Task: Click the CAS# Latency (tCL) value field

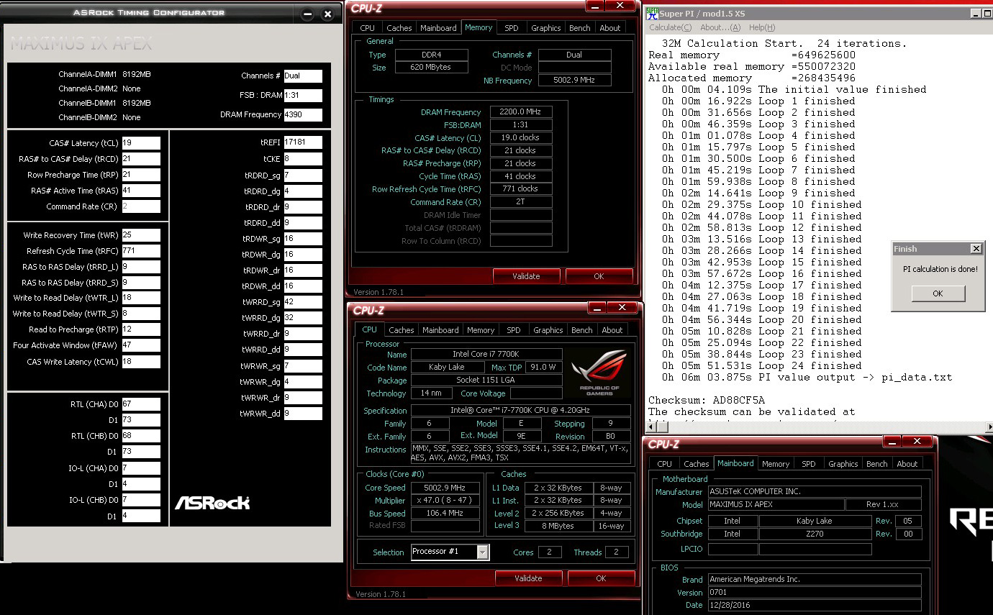Action: (x=141, y=143)
